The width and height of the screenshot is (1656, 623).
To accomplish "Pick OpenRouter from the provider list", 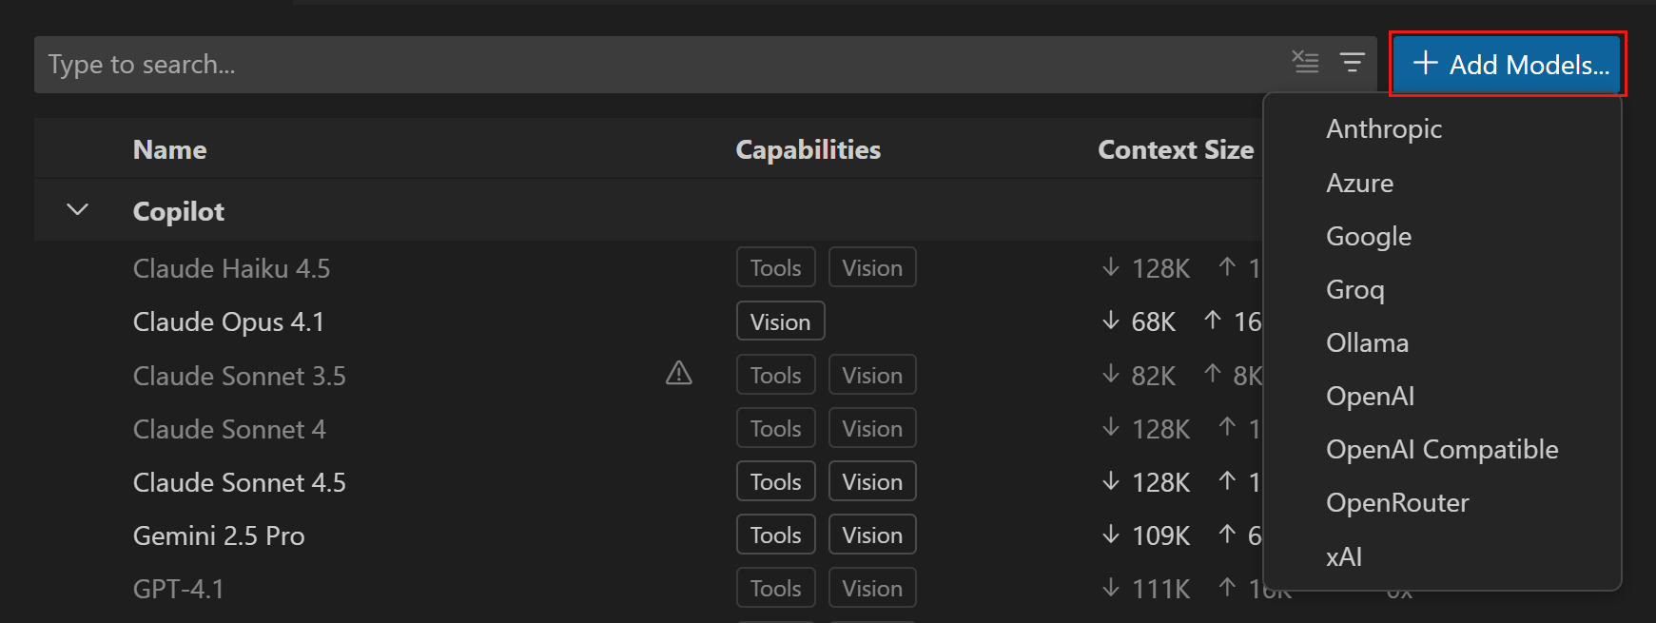I will coord(1397,502).
